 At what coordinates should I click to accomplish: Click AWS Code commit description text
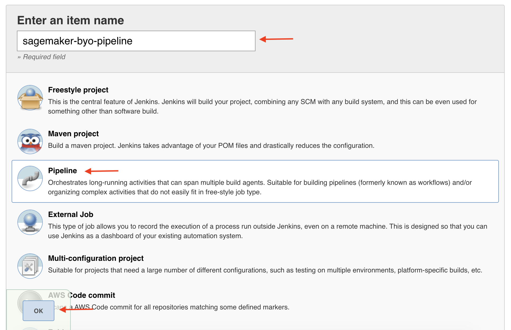(x=185, y=307)
